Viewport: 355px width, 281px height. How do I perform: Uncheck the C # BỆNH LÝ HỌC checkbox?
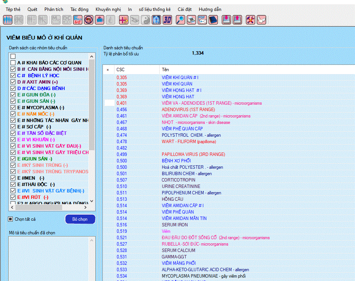(x=13, y=76)
